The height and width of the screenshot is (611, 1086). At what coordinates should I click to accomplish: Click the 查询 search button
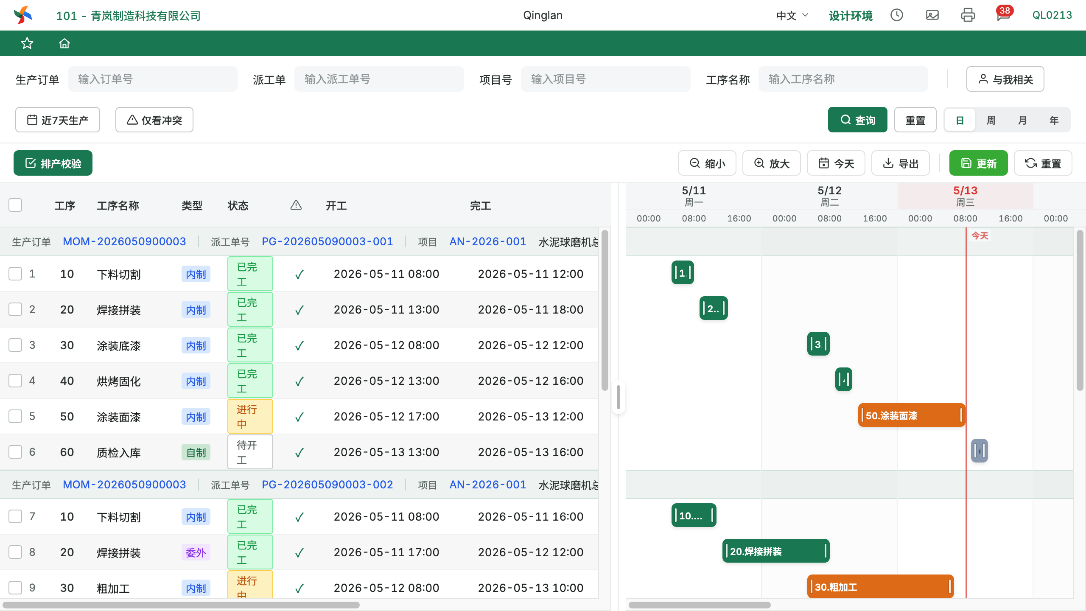click(858, 120)
